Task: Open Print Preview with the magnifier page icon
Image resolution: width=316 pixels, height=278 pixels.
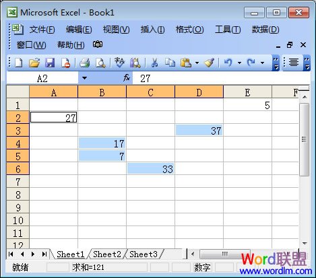Action: [x=100, y=63]
